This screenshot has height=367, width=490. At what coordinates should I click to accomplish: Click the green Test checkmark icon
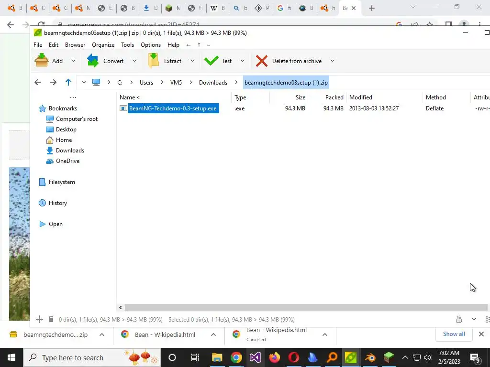click(212, 61)
